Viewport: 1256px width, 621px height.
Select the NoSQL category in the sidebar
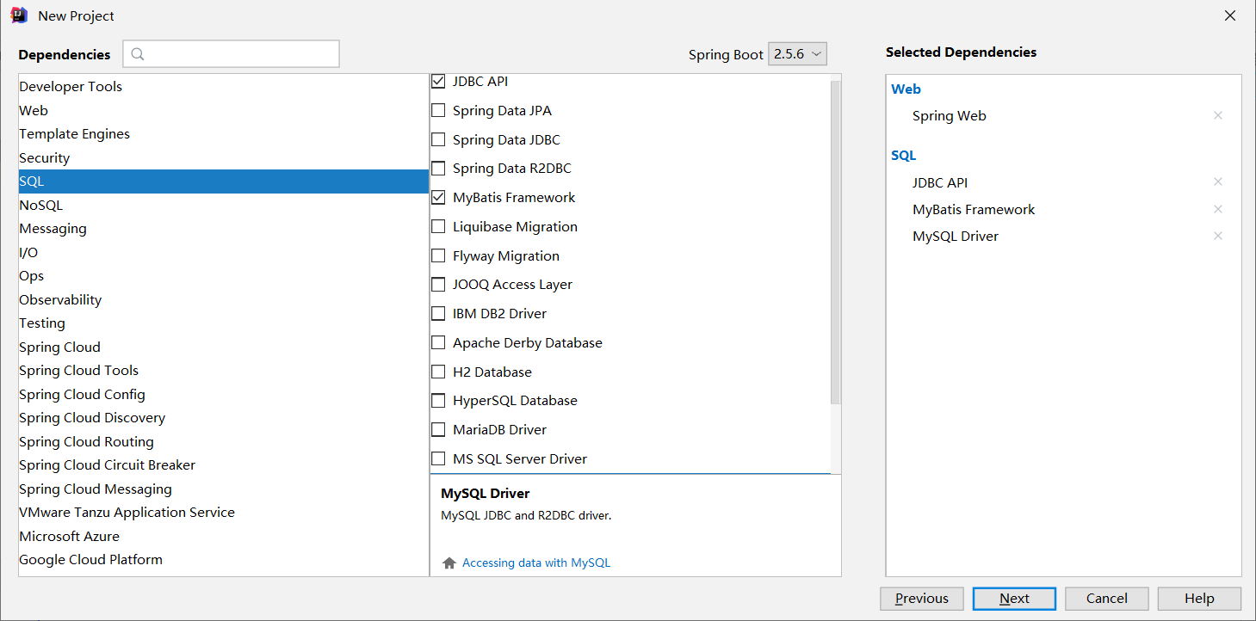(40, 205)
